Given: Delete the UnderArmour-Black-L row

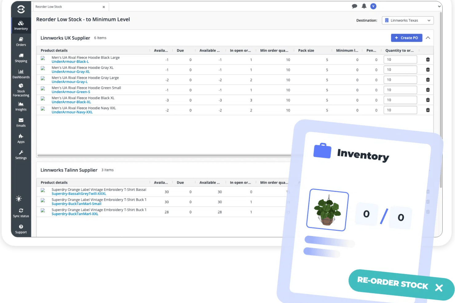Looking at the screenshot, I should pyautogui.click(x=428, y=60).
